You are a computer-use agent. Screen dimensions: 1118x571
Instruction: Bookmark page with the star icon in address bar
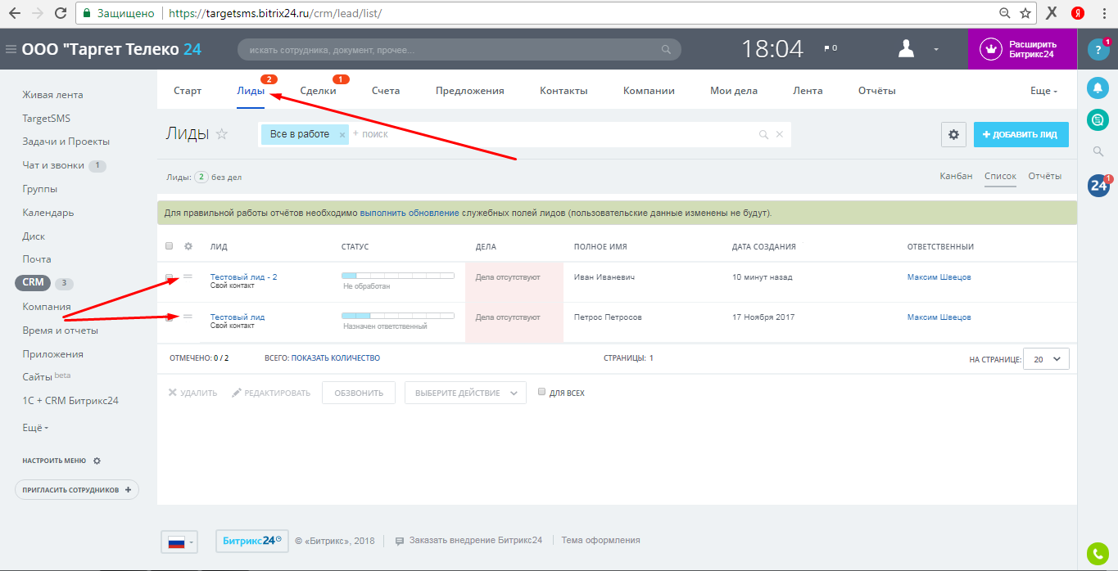[1025, 14]
